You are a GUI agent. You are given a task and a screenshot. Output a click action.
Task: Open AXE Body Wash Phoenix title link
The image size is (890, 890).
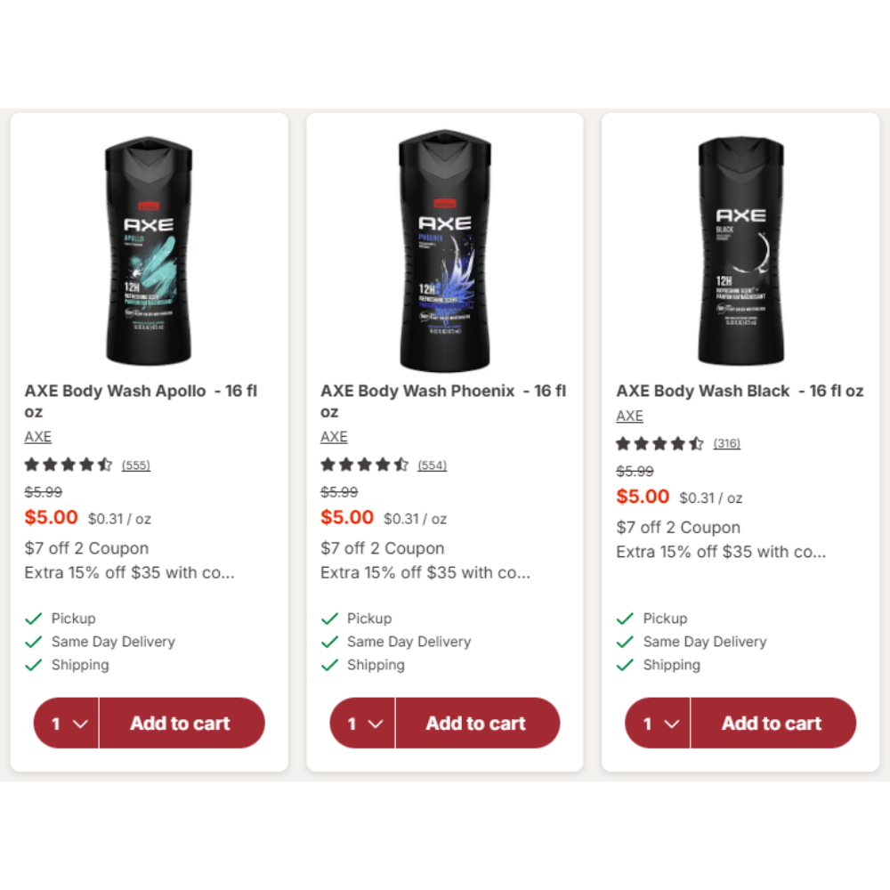(x=443, y=400)
